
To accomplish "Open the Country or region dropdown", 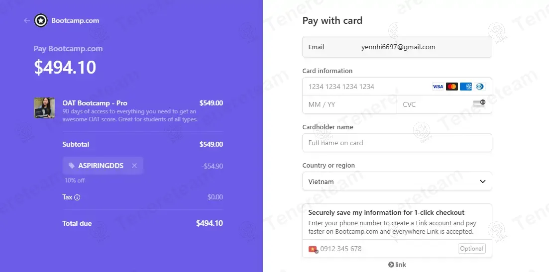I will [x=397, y=181].
